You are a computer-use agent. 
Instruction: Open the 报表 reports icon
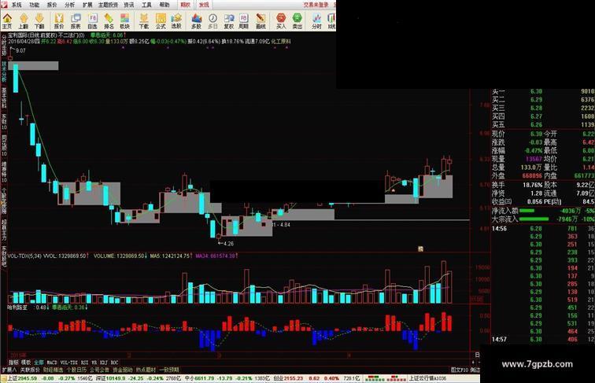[x=76, y=21]
